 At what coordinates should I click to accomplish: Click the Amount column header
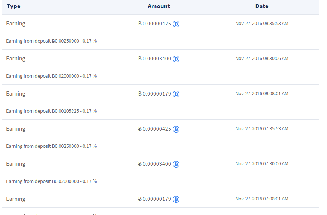tap(159, 6)
